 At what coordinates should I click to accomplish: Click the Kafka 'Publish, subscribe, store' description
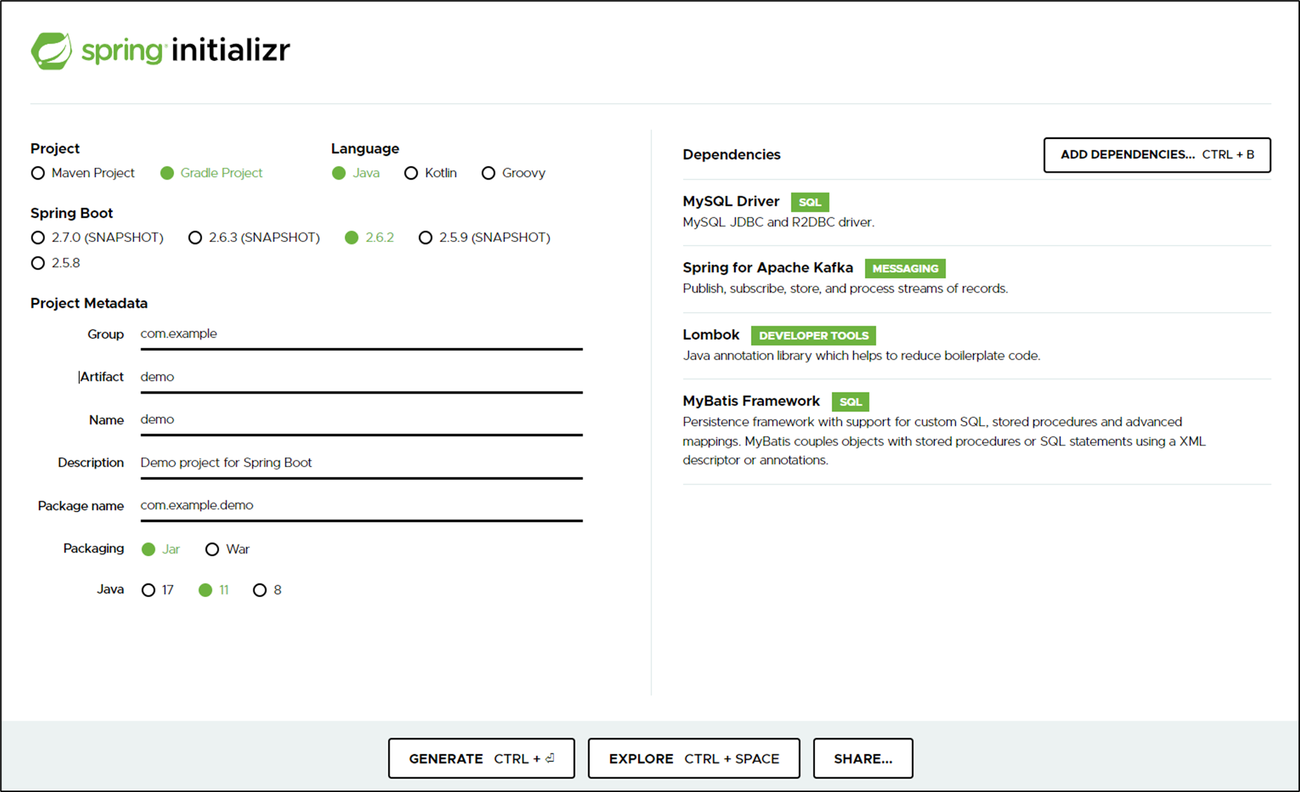[845, 288]
